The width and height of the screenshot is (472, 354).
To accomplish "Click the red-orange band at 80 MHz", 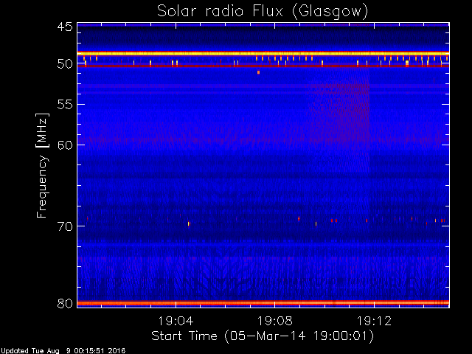I will coord(263,303).
